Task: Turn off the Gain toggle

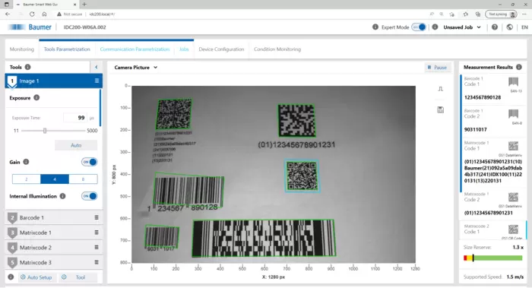Action: (x=89, y=162)
